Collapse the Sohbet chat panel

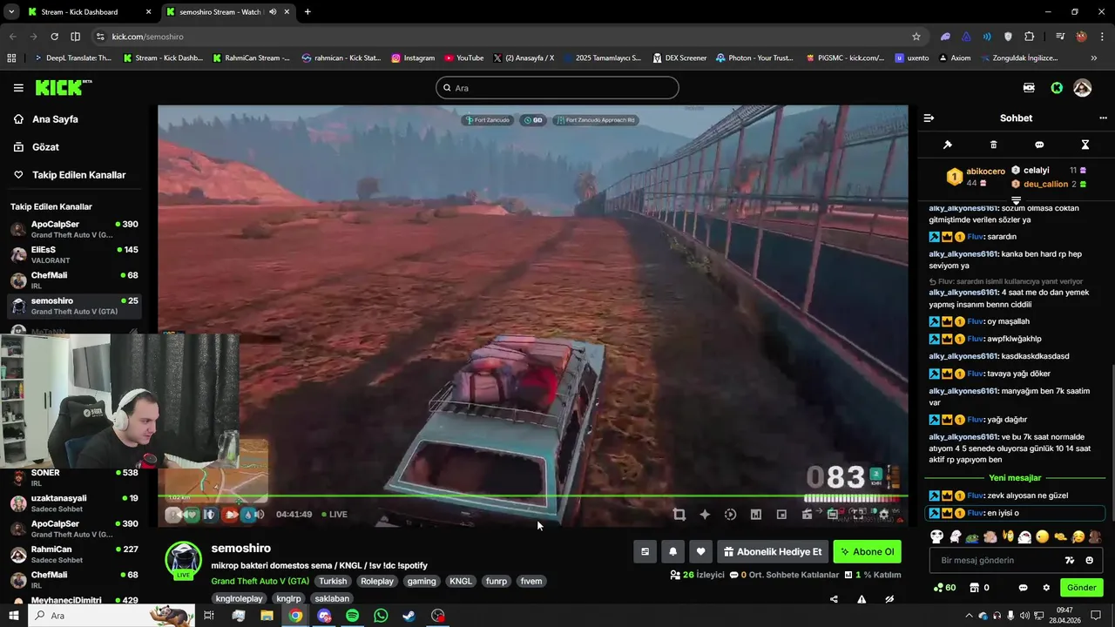click(929, 118)
